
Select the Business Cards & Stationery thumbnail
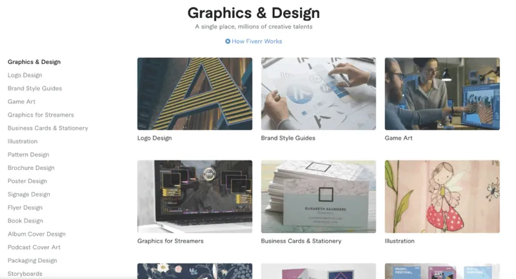point(319,197)
